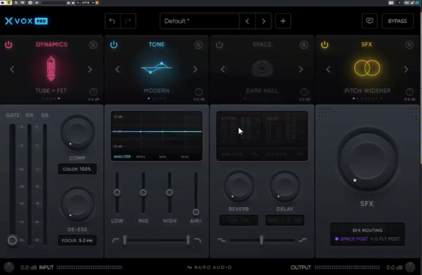Click the HIGH band slider handle
The width and height of the screenshot is (422, 275).
tap(169, 192)
